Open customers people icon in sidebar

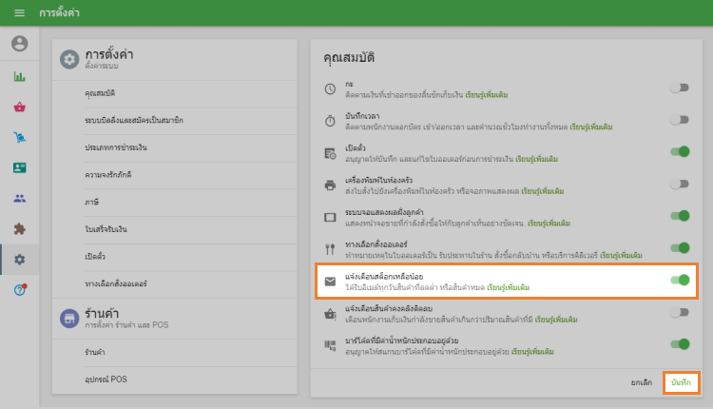[19, 199]
